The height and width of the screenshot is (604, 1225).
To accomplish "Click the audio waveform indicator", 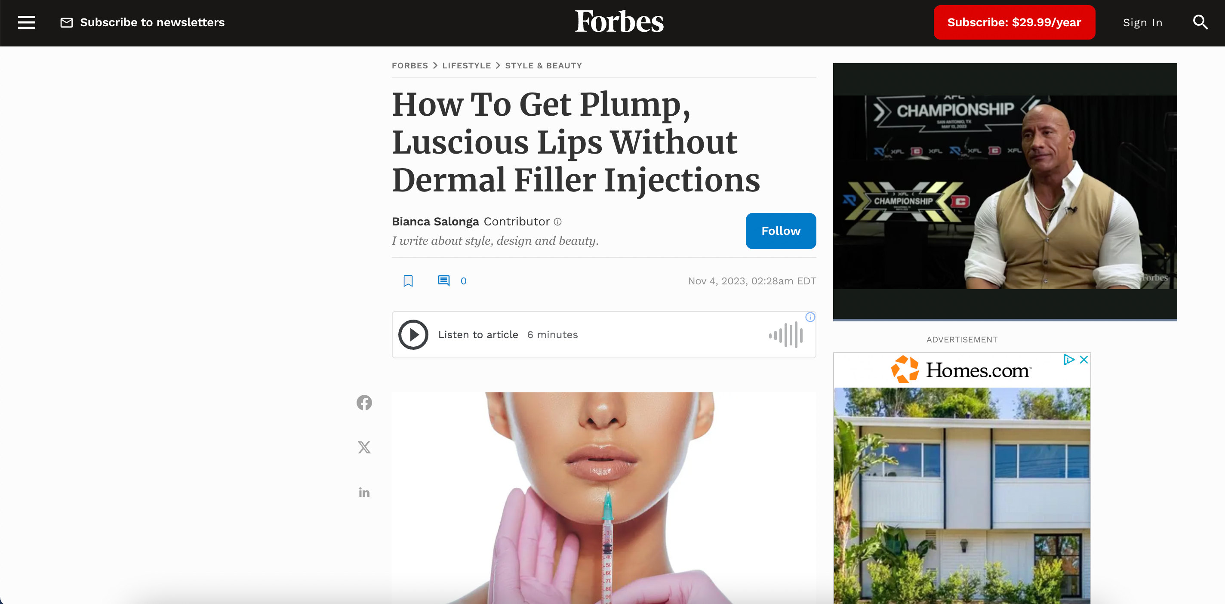I will (x=786, y=335).
